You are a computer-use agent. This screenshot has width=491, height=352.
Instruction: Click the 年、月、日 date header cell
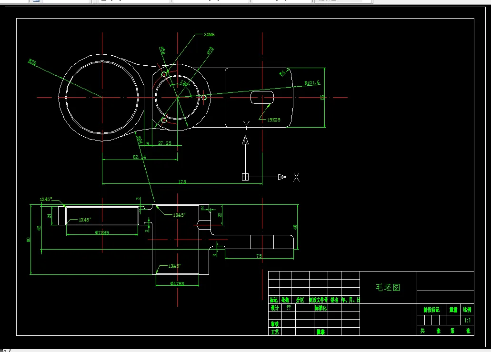point(351,300)
